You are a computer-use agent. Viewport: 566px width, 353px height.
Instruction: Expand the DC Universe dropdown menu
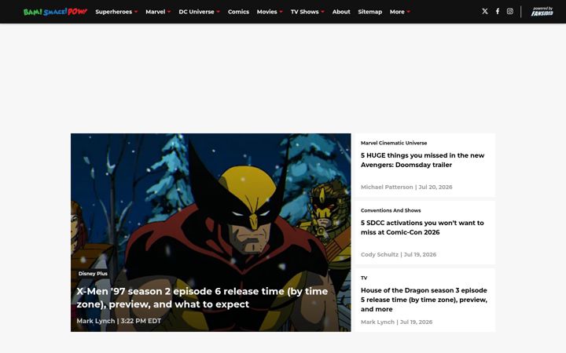(x=199, y=12)
